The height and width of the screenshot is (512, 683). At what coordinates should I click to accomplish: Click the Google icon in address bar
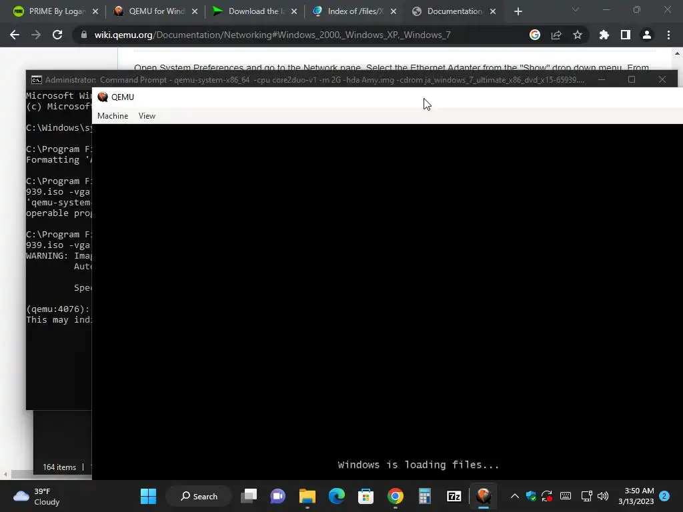click(535, 35)
